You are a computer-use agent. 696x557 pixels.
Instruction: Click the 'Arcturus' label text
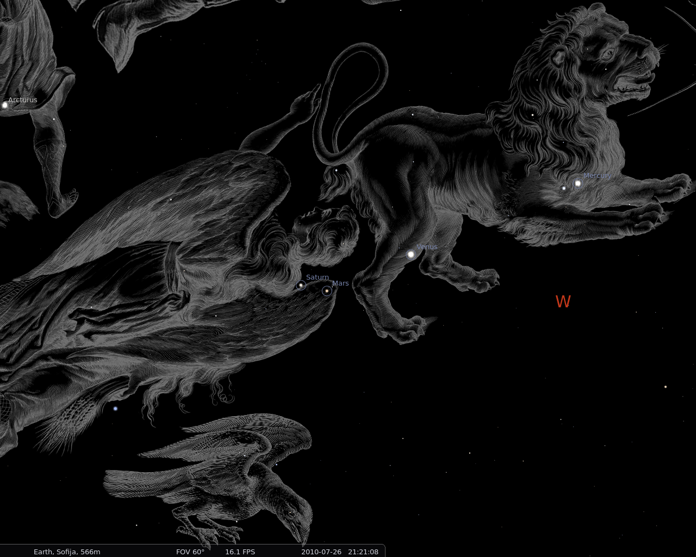tap(23, 100)
